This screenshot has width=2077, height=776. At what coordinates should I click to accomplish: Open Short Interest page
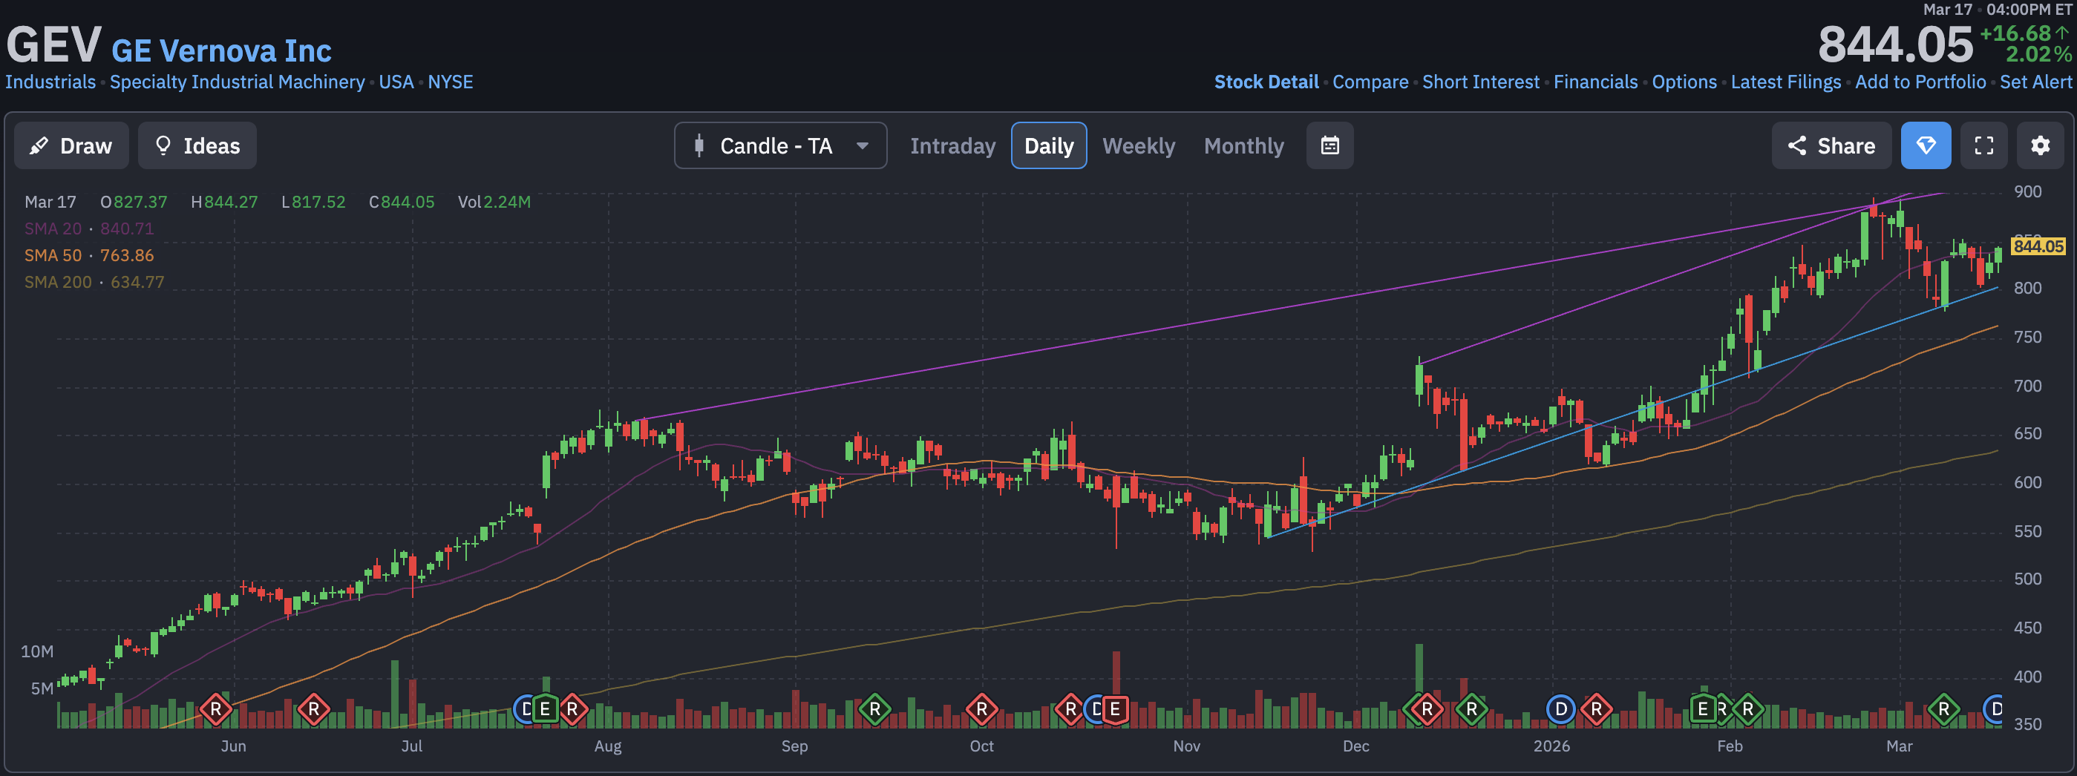[1480, 82]
